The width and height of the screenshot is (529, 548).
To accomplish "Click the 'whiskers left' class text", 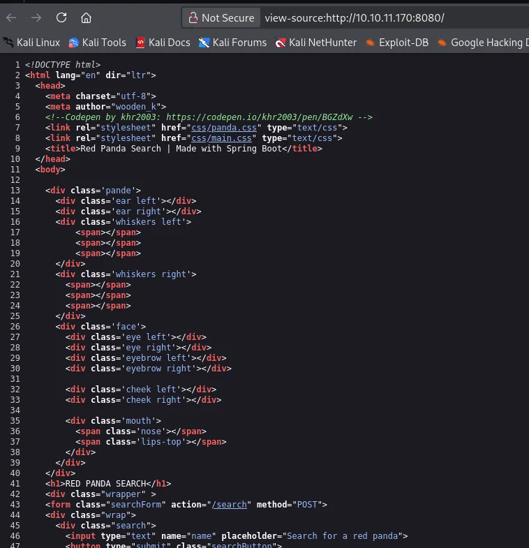I will coord(148,222).
